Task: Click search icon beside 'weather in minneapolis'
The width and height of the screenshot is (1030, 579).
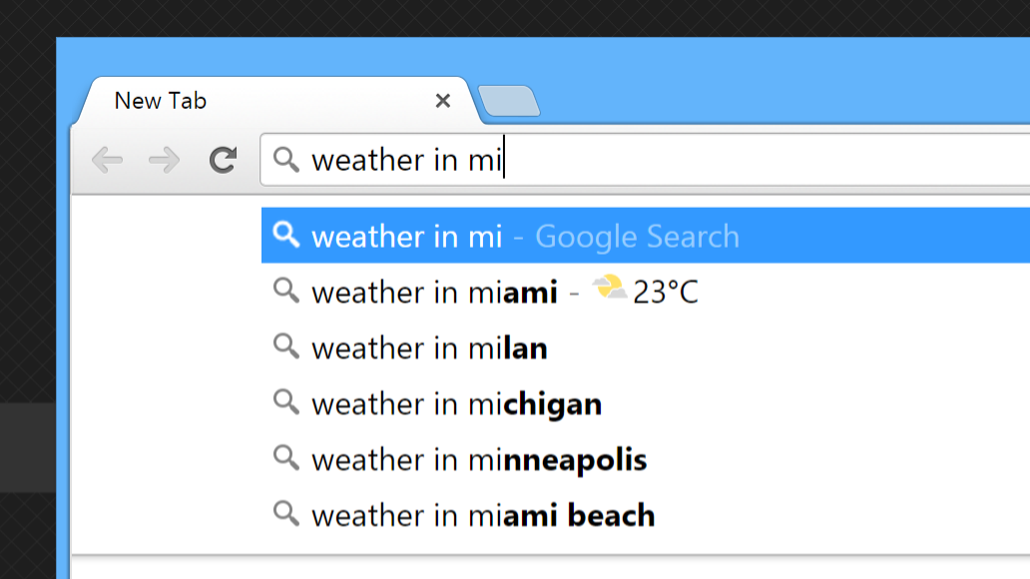Action: click(286, 458)
